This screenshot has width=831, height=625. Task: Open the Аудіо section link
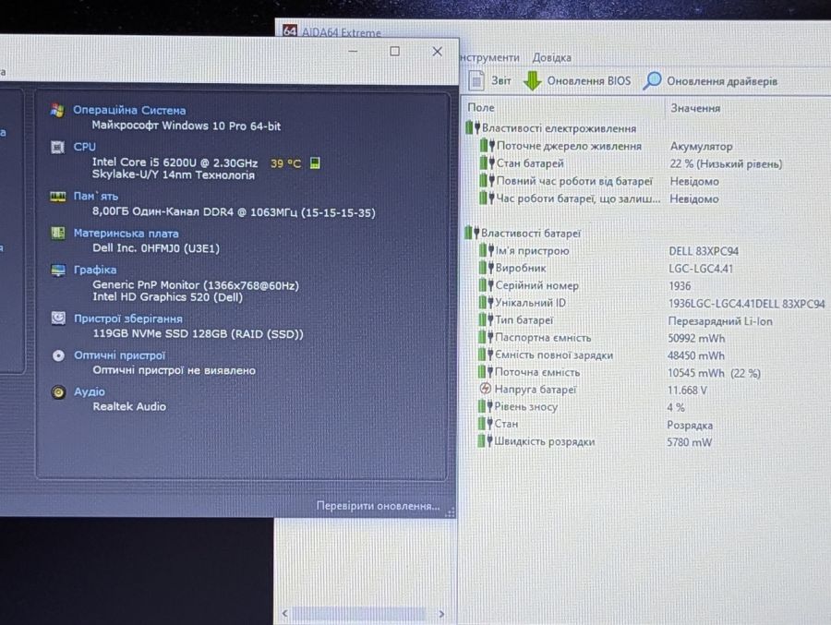89,391
